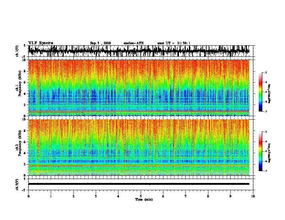Click the ch.1 colorbar unit label text
This screenshot has width=285, height=220.
[270, 94]
